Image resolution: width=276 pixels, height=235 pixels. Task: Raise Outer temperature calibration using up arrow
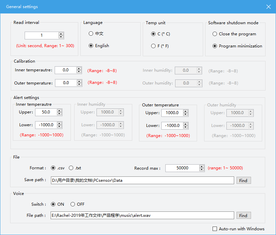click(x=79, y=81)
